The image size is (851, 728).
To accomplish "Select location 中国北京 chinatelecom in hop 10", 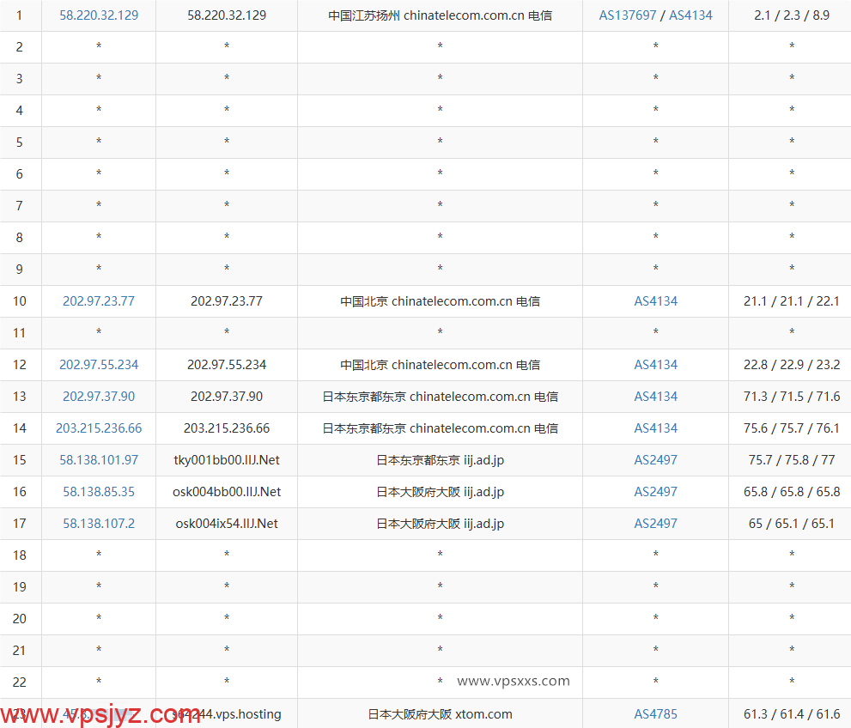I will point(440,301).
